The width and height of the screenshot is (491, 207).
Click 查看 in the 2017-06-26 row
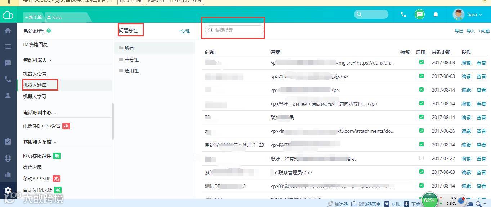(x=481, y=131)
